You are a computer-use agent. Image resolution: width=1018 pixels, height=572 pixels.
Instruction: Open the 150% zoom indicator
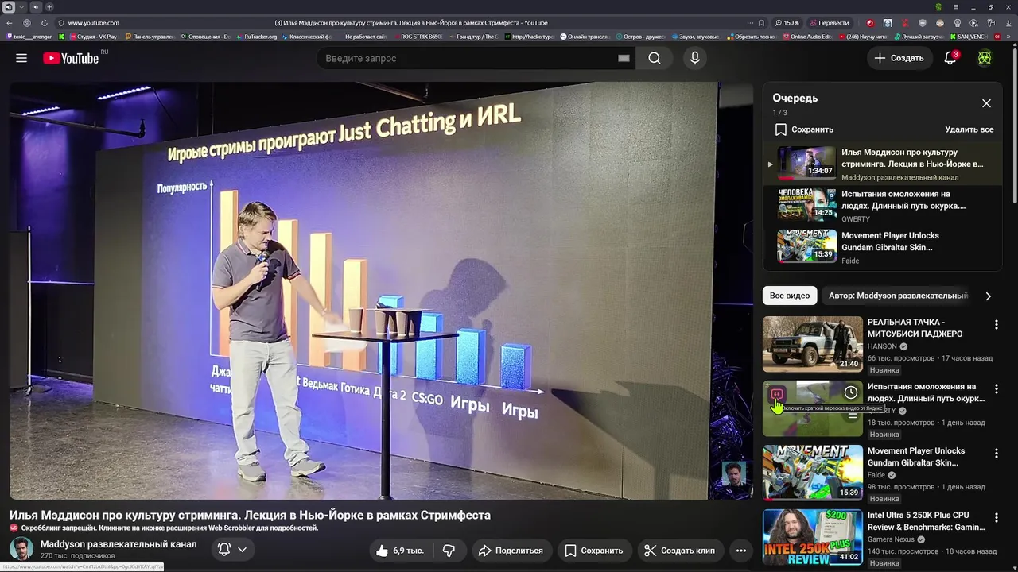[787, 23]
